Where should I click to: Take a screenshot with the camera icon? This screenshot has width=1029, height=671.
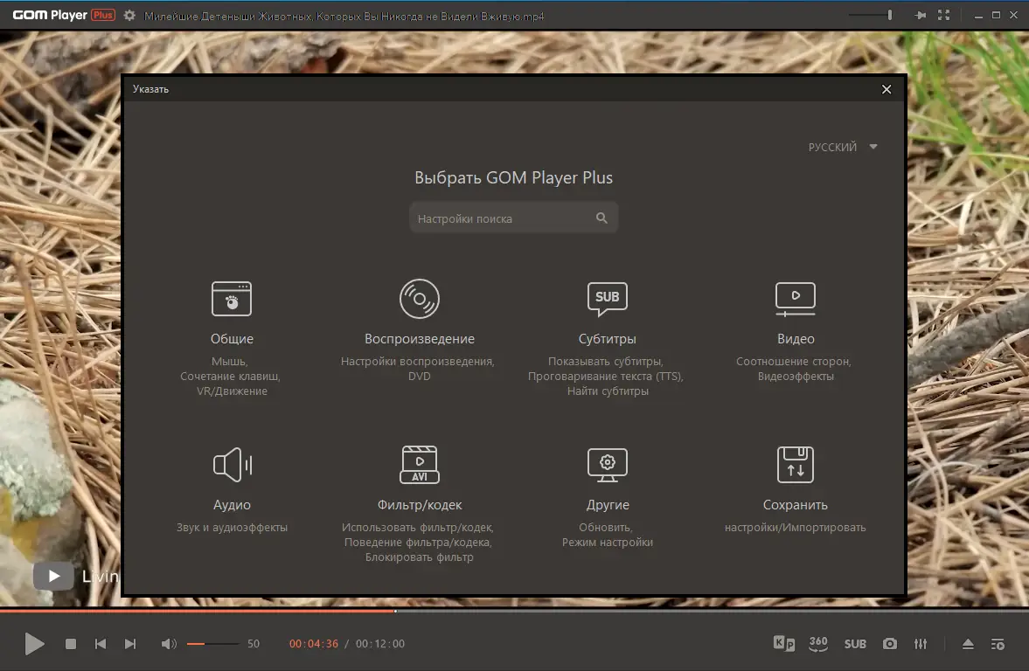pyautogui.click(x=889, y=644)
